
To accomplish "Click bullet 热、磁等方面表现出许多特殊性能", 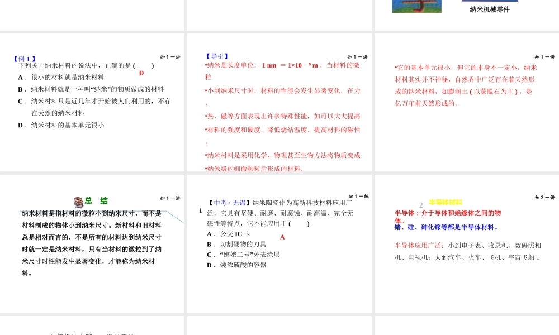I will click(282, 116).
